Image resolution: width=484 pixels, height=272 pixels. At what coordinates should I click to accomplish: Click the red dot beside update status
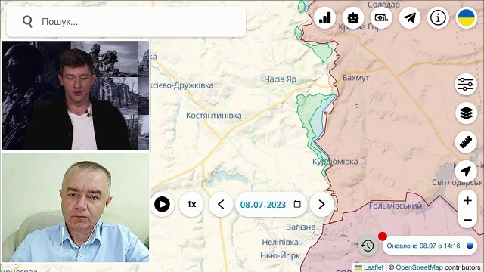click(x=383, y=236)
